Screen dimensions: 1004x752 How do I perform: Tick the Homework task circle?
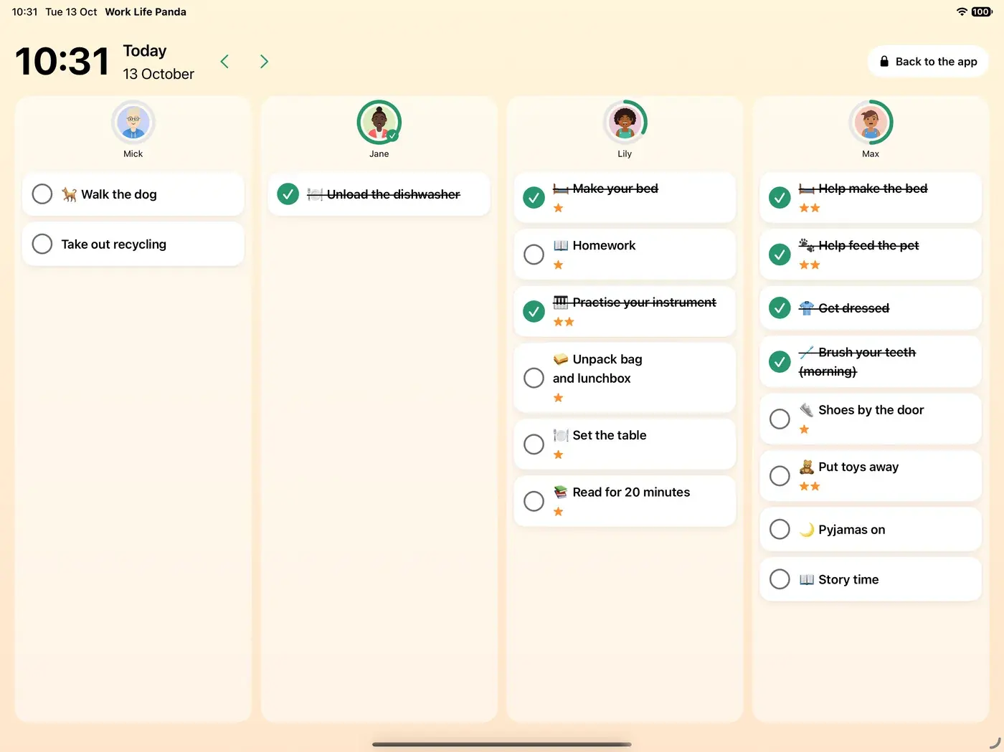point(534,254)
